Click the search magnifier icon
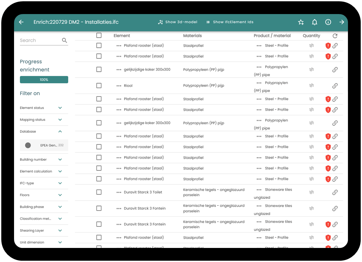The image size is (362, 262). coord(64,41)
